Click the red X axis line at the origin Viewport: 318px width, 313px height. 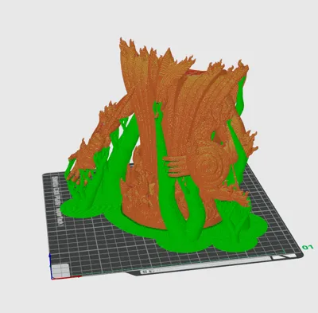click(66, 278)
